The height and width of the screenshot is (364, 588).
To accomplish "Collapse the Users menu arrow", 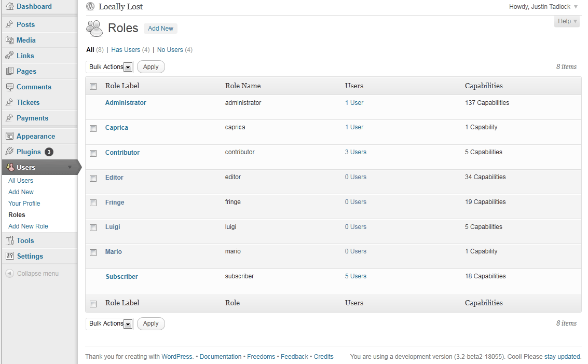I will click(70, 167).
